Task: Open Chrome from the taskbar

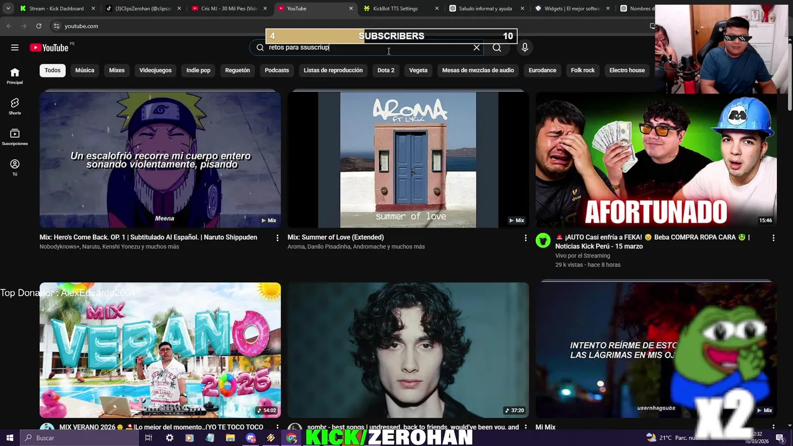Action: point(291,438)
